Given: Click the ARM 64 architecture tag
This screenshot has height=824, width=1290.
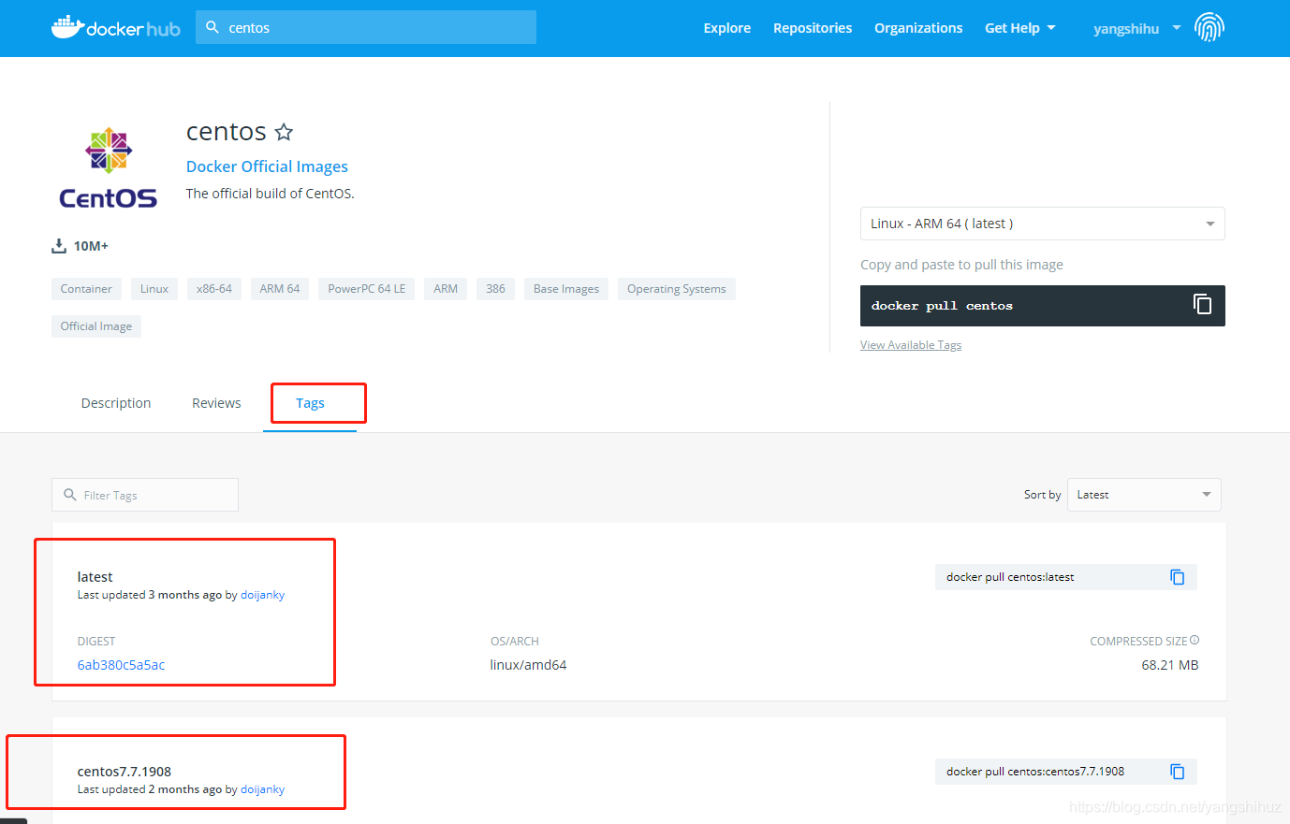Looking at the screenshot, I should point(280,289).
